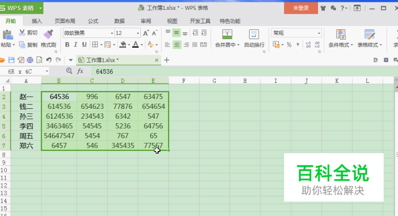Switch to 页面布局 tab
The height and width of the screenshot is (216, 398).
(x=65, y=21)
